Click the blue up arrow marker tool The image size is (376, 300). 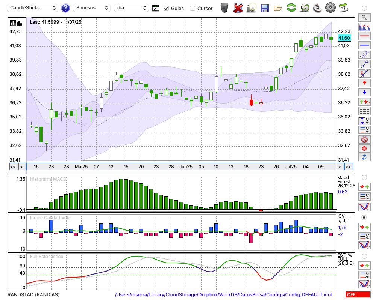click(x=364, y=92)
